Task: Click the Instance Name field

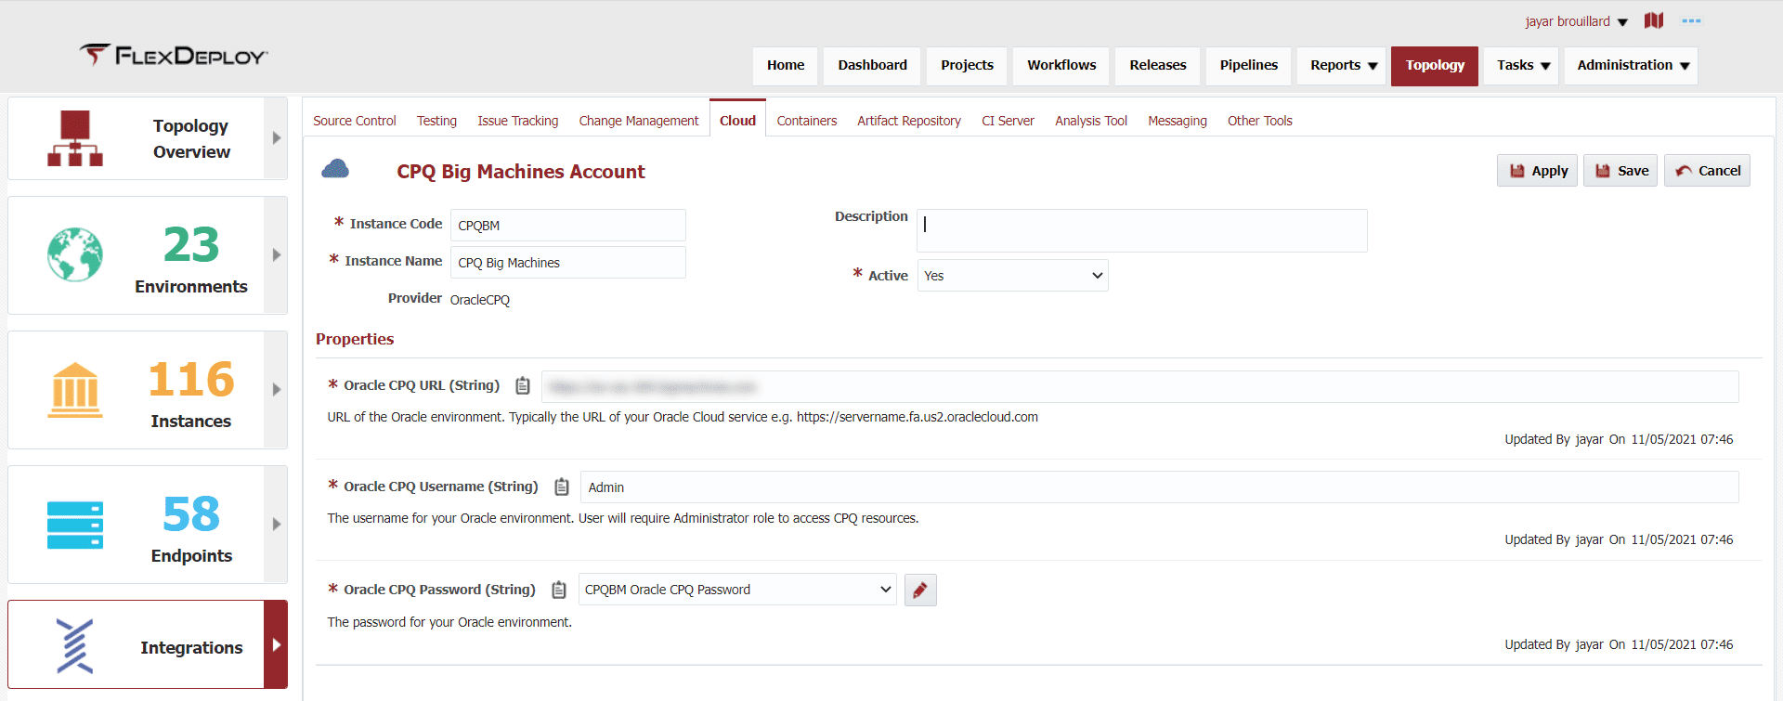Action: 568,263
